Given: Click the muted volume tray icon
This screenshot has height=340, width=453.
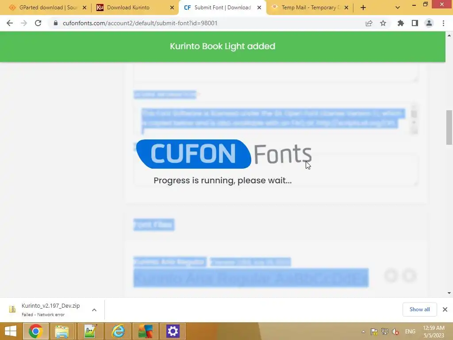Looking at the screenshot, I should (x=395, y=332).
